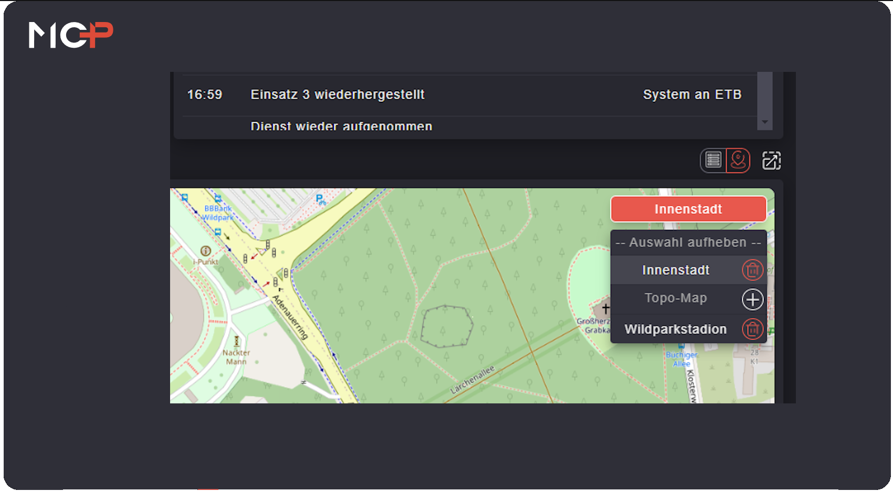This screenshot has width=893, height=491.
Task: Switch to the map marker view
Action: pyautogui.click(x=738, y=160)
